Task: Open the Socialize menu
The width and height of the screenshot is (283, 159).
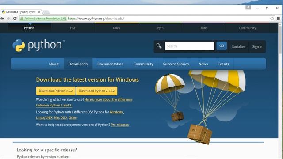Action: 238,47
